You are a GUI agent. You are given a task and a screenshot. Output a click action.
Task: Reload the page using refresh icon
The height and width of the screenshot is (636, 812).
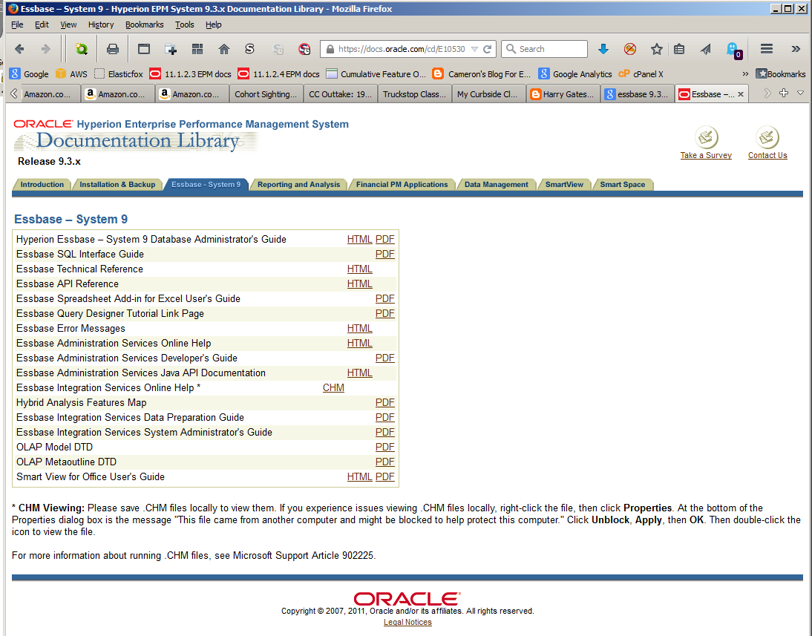(x=488, y=49)
